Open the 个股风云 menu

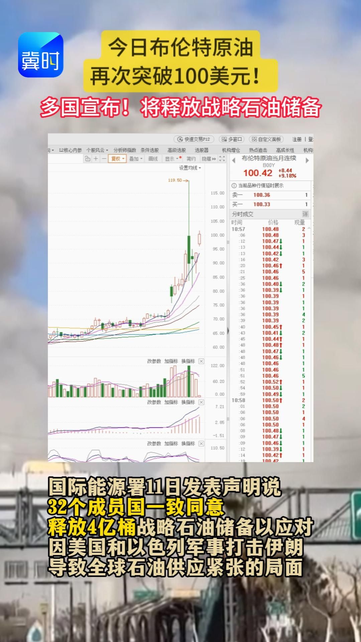[x=97, y=150]
